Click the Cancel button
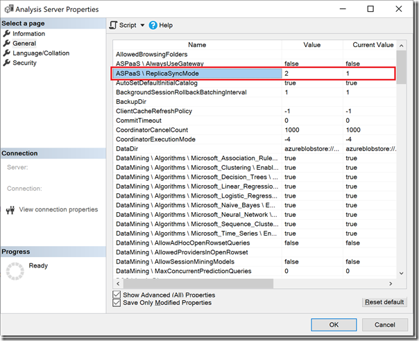Viewport: 419px width, 341px height. click(x=385, y=324)
